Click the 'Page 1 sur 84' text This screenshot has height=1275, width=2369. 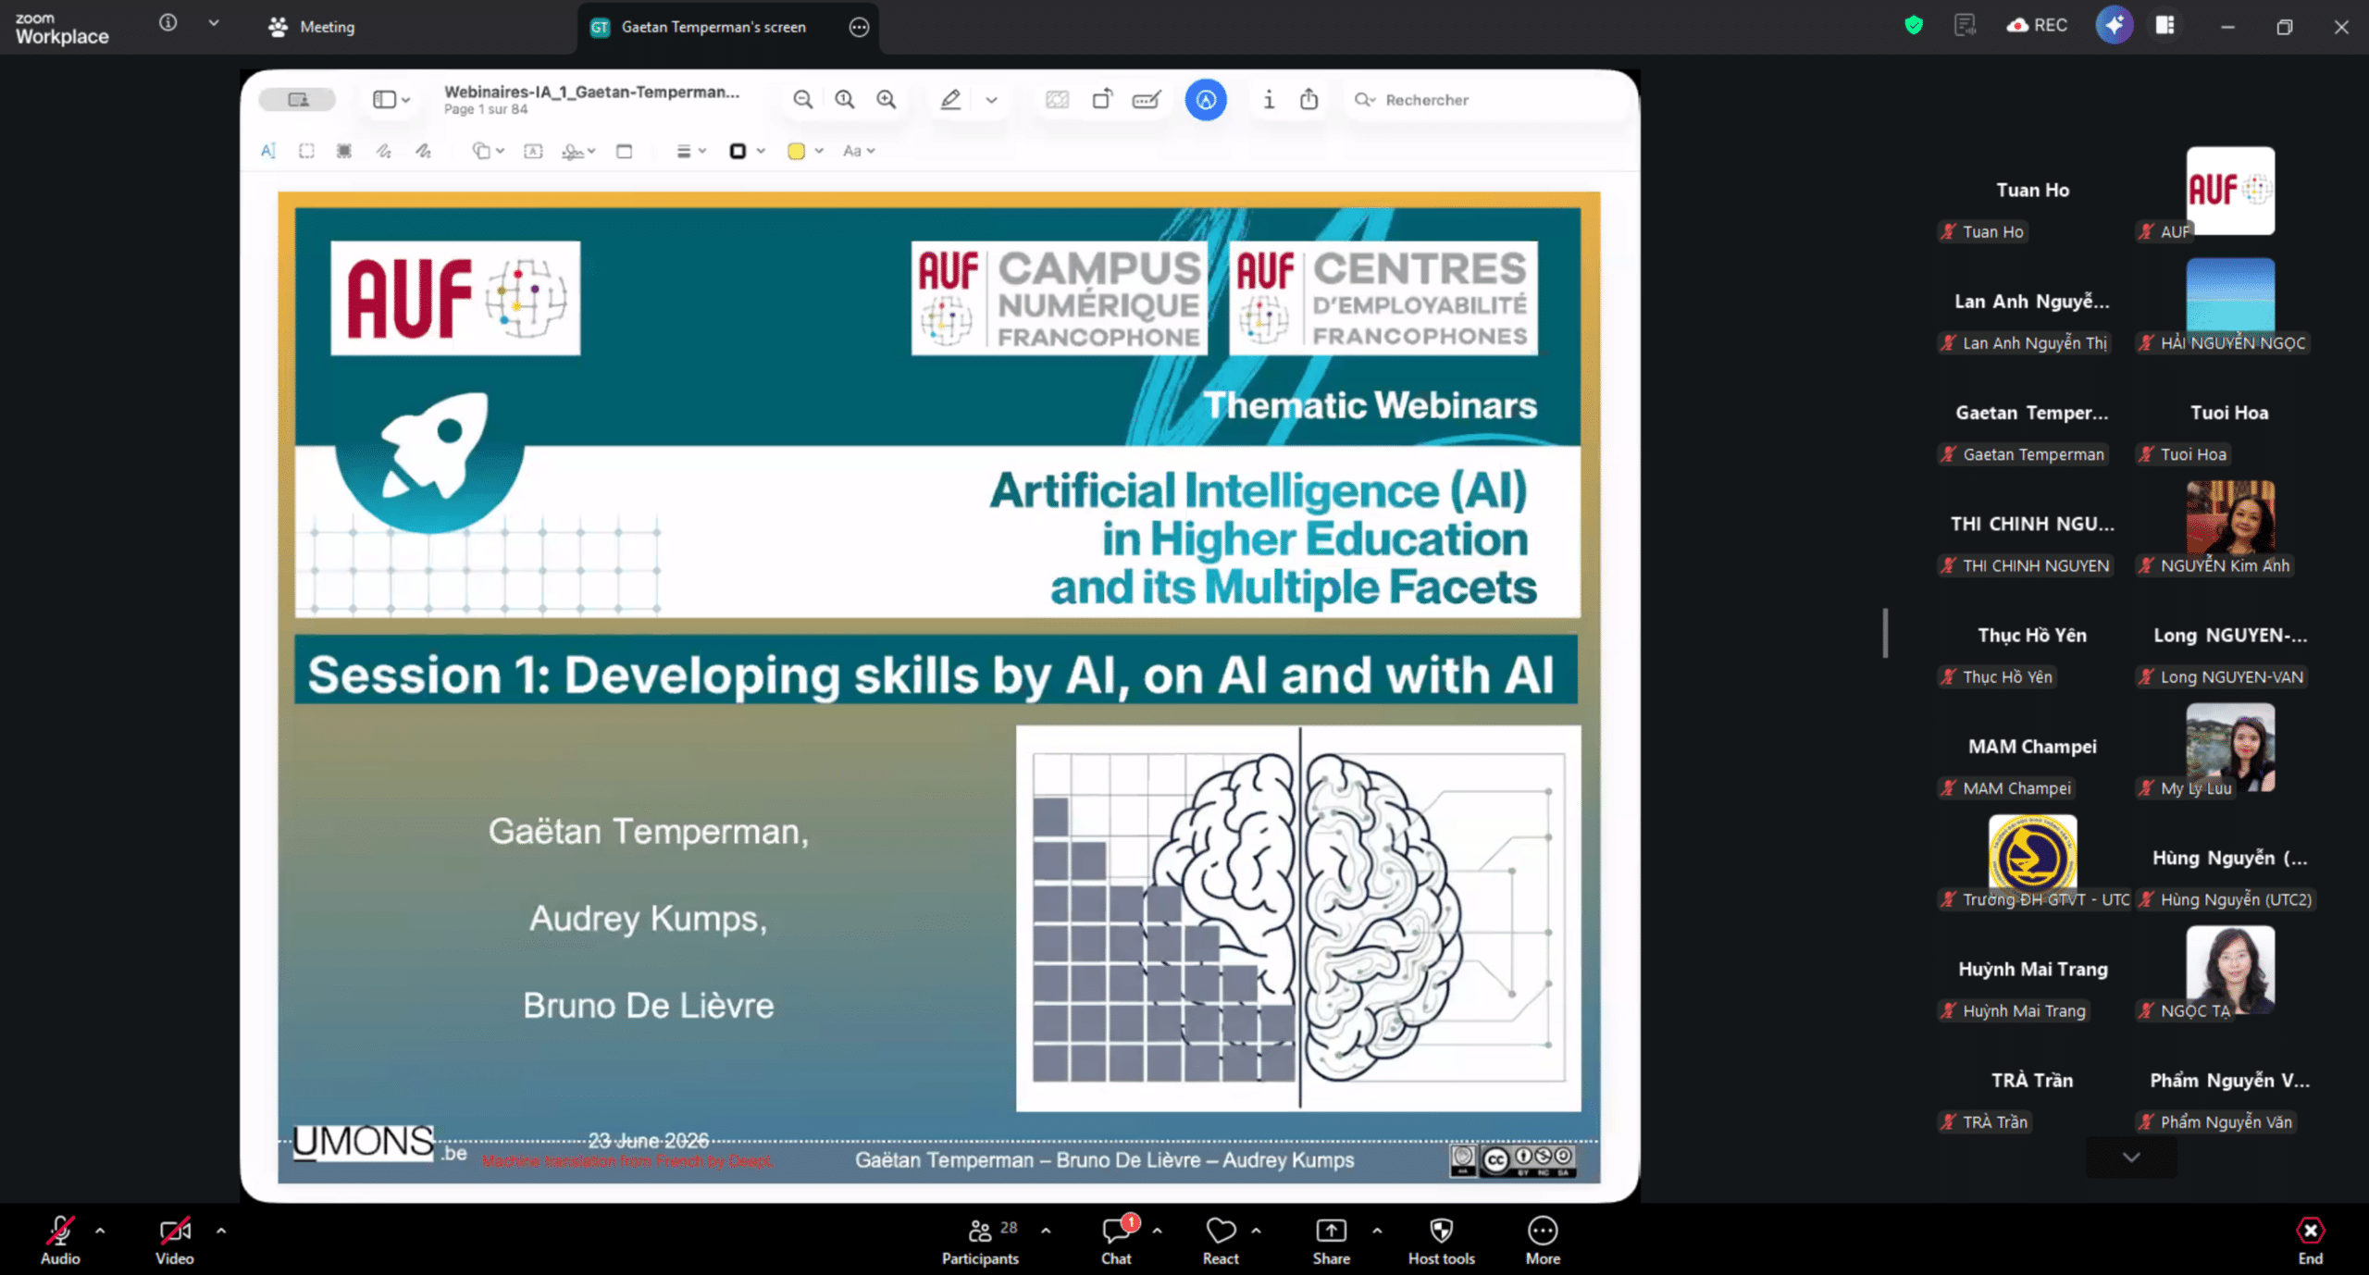click(x=486, y=109)
